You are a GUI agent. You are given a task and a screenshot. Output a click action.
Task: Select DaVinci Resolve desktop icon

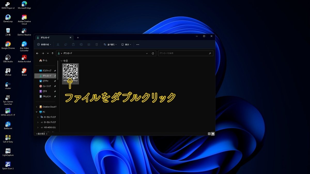(24, 32)
